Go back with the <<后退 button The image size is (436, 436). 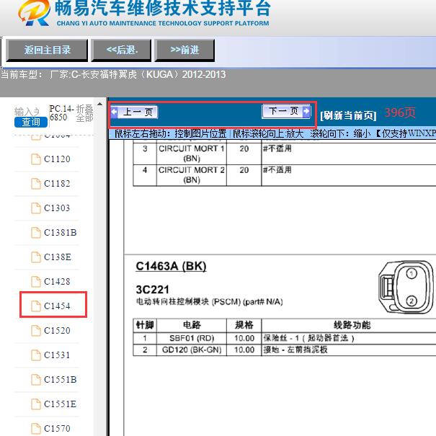point(122,50)
